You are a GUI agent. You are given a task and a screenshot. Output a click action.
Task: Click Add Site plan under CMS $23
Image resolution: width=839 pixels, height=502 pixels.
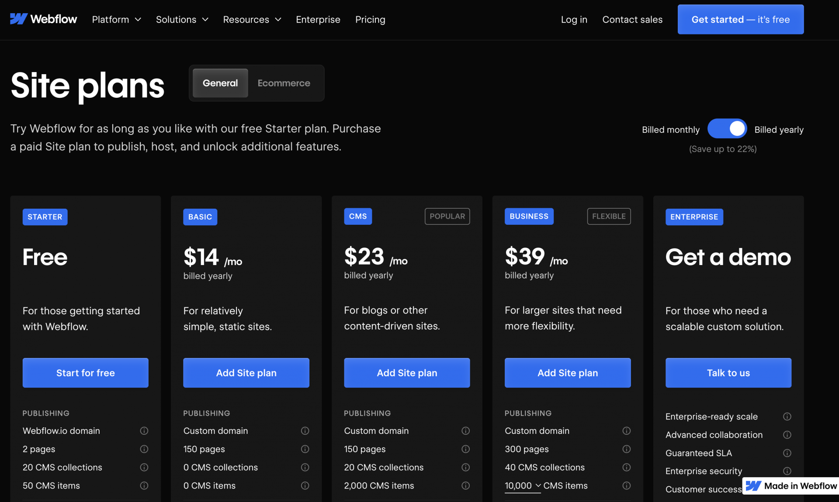coord(407,373)
